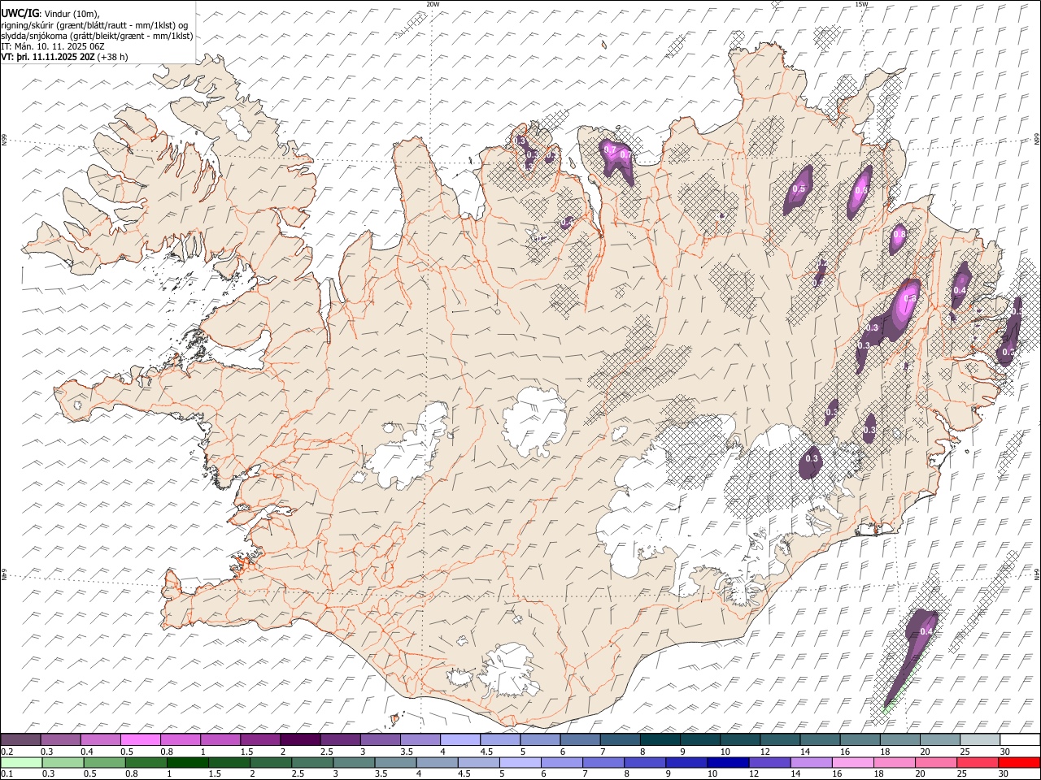Click the 14 light purple swatch, lower legend row

coord(810,762)
